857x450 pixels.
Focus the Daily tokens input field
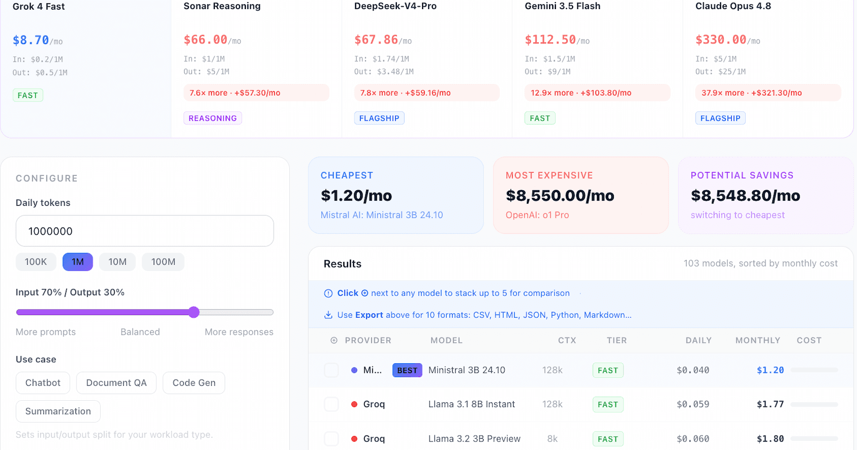point(145,231)
